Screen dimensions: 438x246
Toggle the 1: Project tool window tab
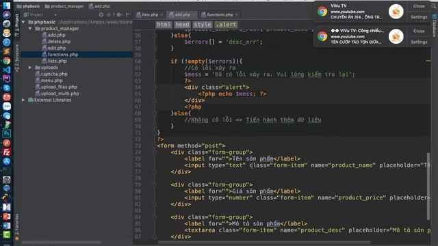tap(16, 25)
